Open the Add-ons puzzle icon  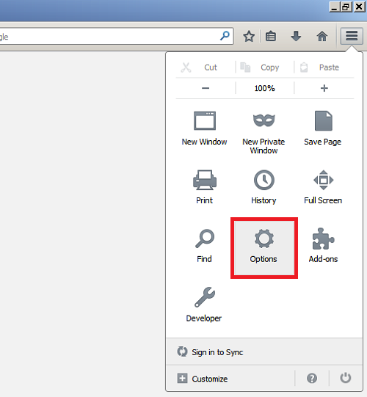[324, 238]
